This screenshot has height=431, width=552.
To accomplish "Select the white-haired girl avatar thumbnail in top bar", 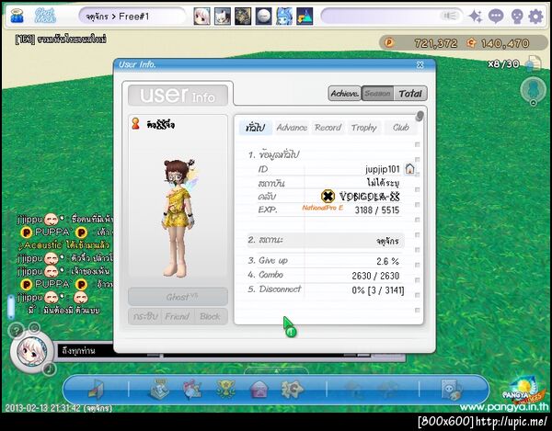I will (201, 17).
